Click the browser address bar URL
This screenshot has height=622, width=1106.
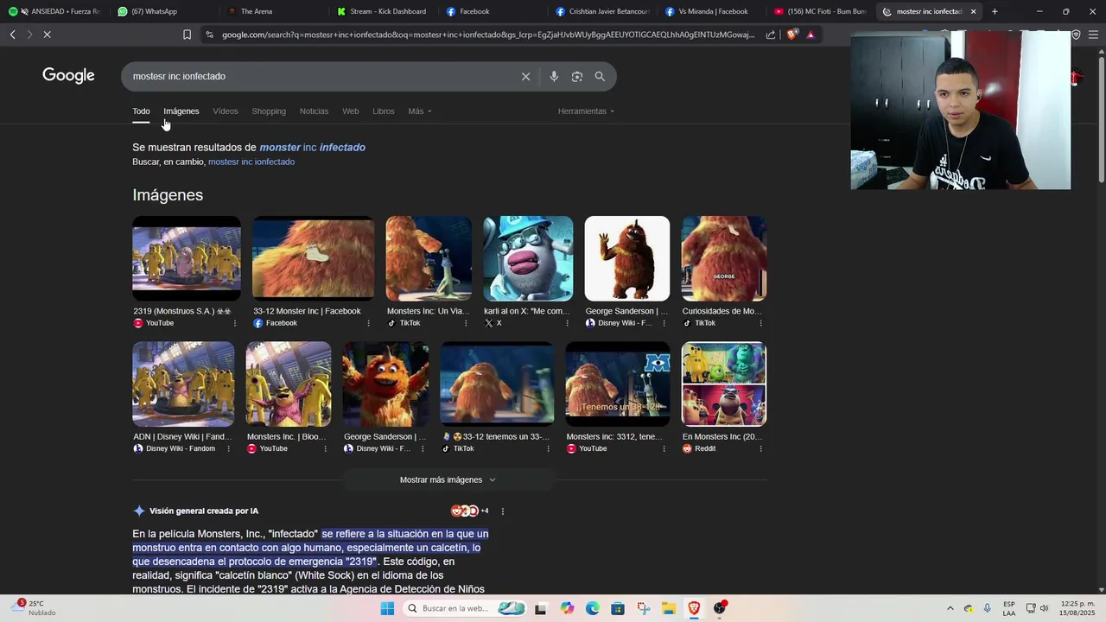[488, 35]
